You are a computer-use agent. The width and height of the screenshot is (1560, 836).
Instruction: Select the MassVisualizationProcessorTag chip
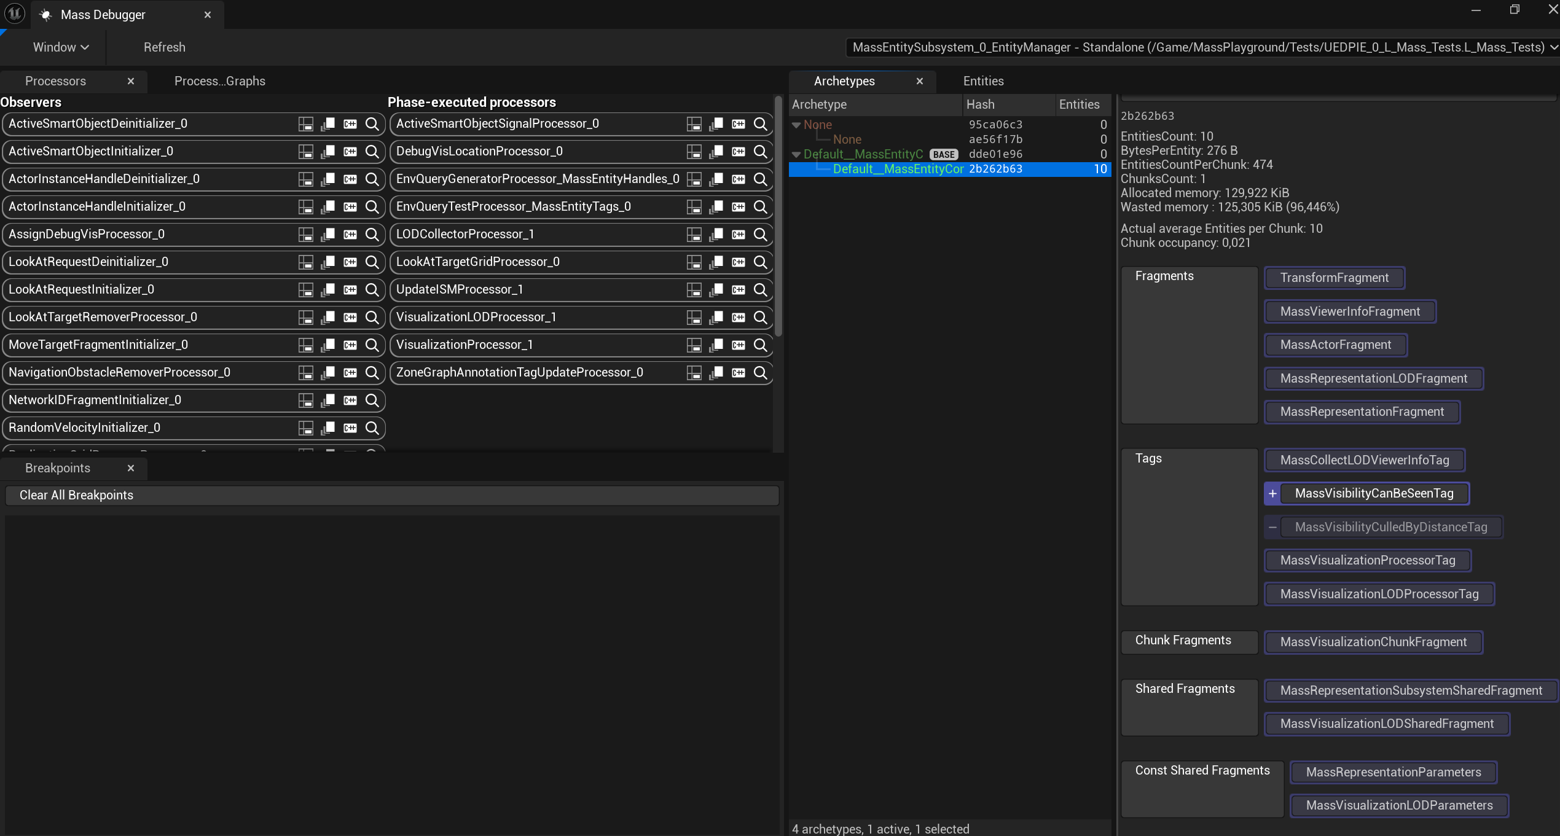1367,561
